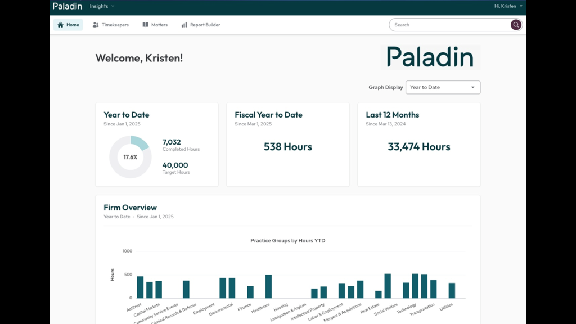Click the Home house icon

click(x=61, y=25)
